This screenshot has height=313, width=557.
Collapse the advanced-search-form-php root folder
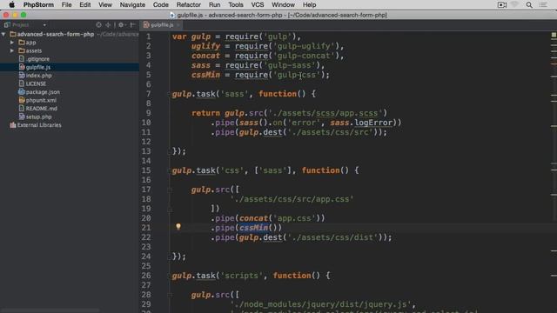[x=3, y=34]
